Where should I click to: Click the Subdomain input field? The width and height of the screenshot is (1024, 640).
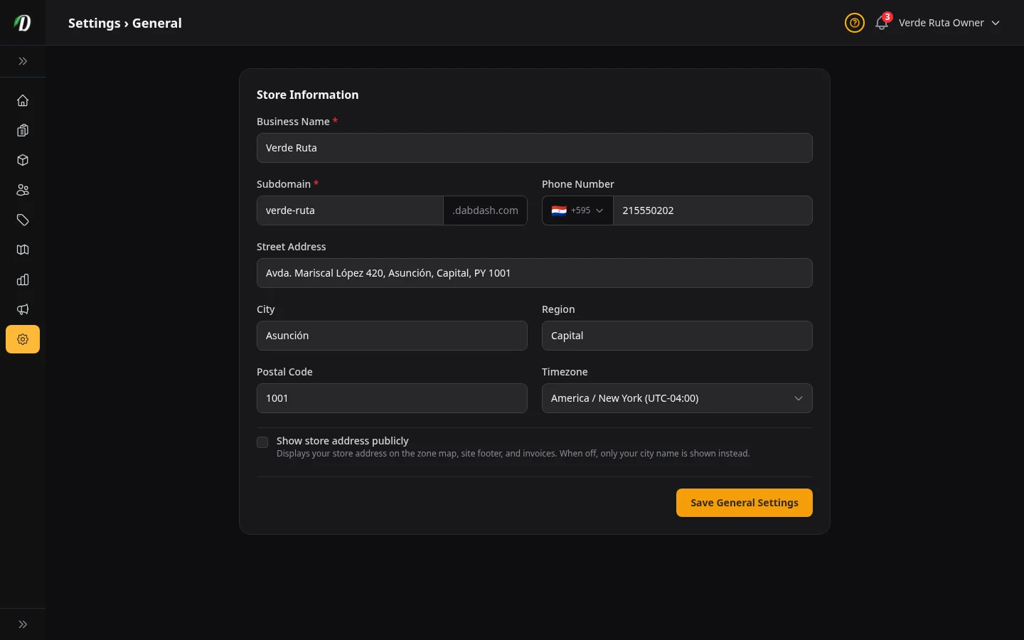349,210
